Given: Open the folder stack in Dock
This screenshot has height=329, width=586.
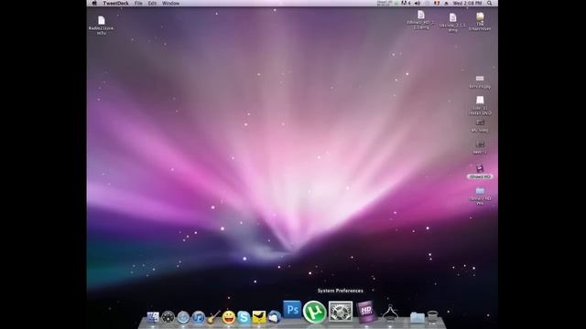Looking at the screenshot, I should tap(418, 317).
